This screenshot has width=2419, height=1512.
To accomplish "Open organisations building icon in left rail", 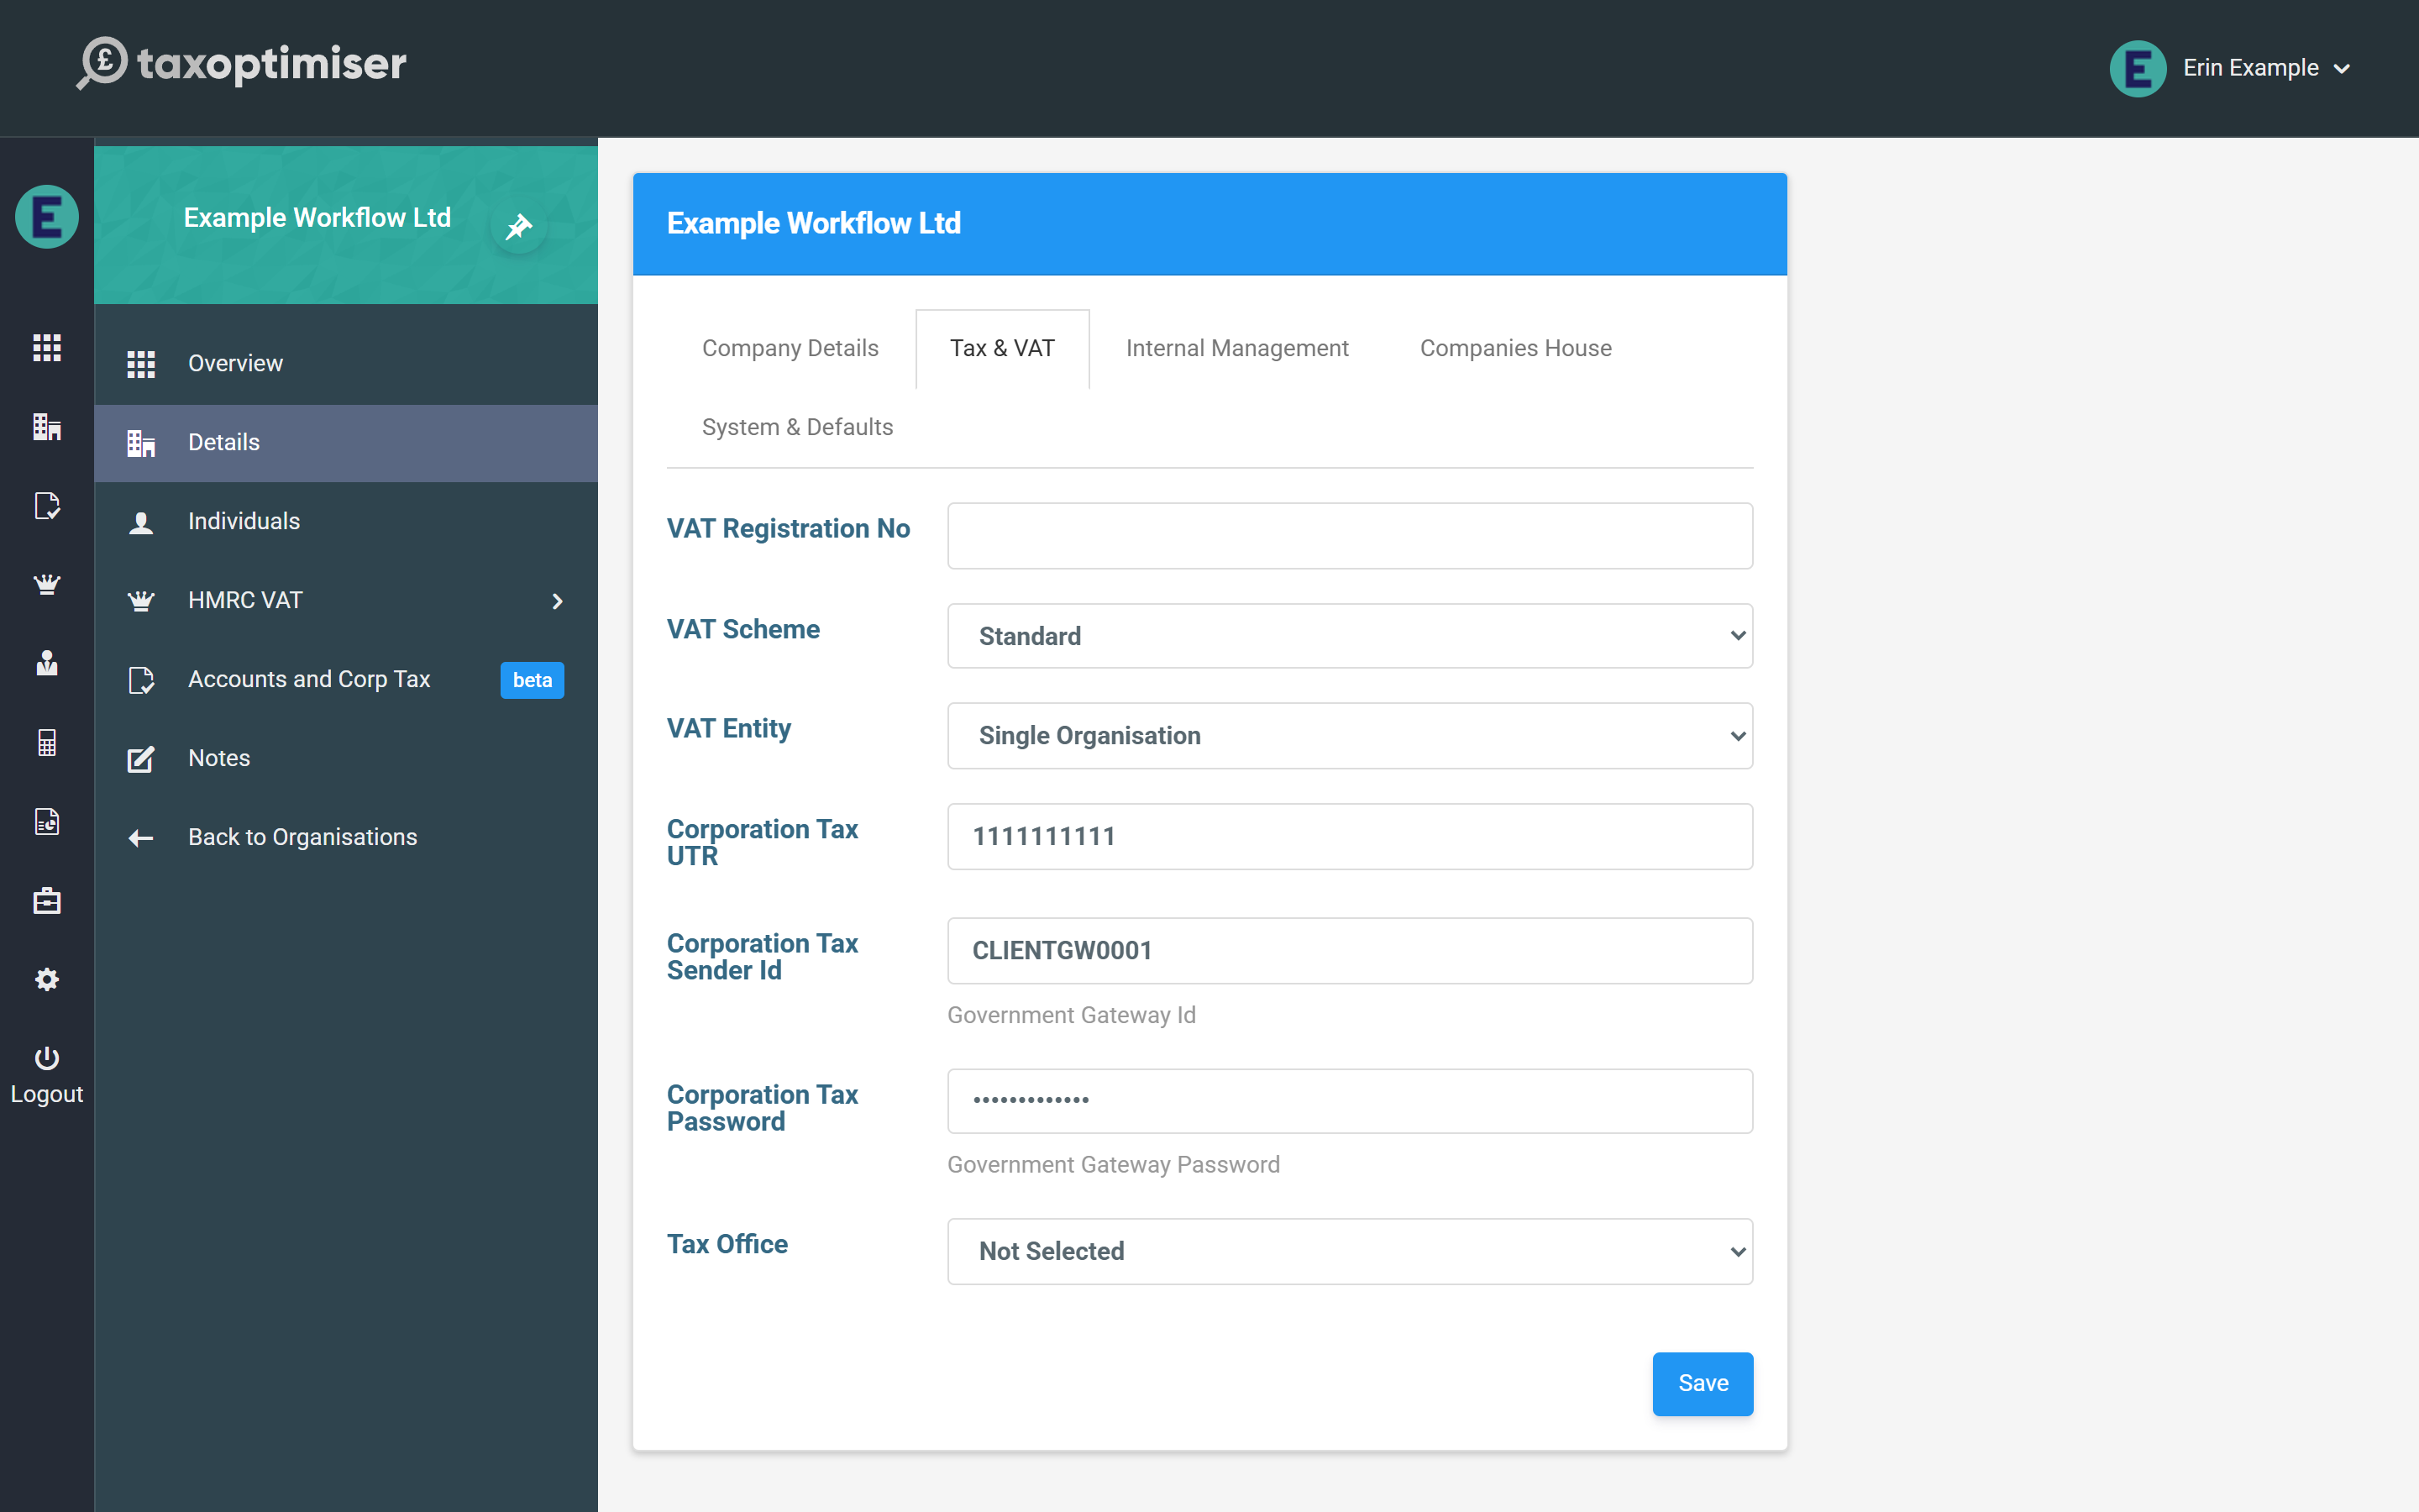I will click(47, 427).
